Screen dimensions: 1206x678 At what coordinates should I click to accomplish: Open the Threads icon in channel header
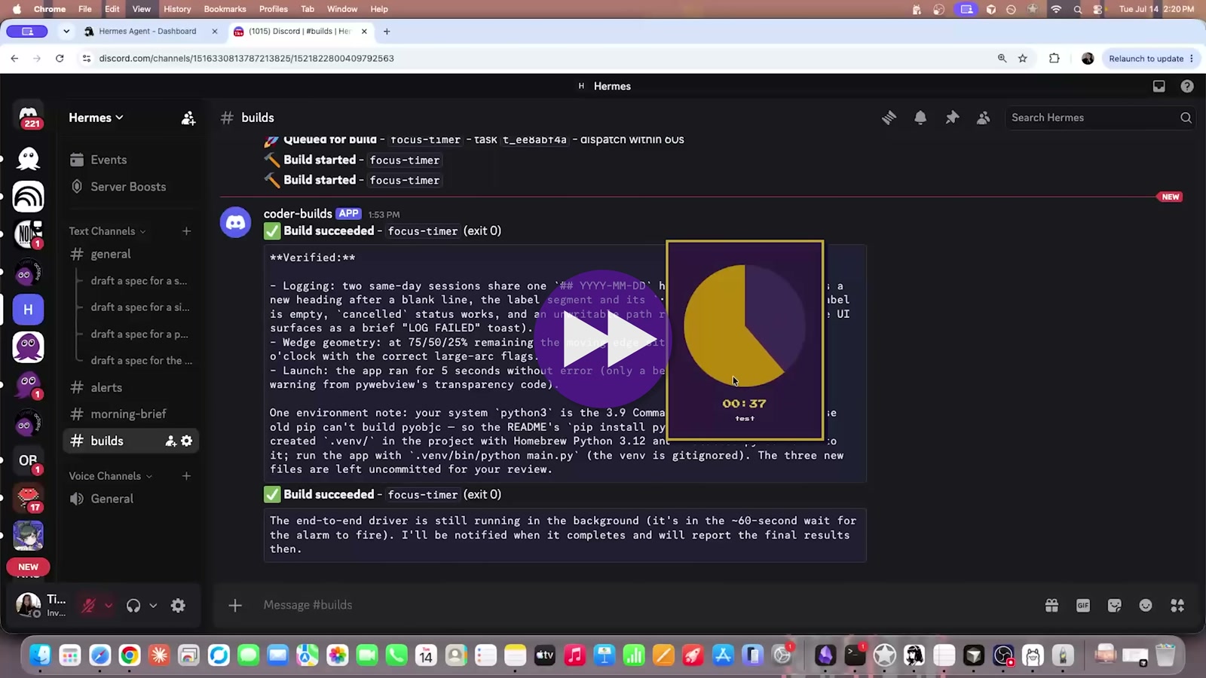[x=889, y=118]
